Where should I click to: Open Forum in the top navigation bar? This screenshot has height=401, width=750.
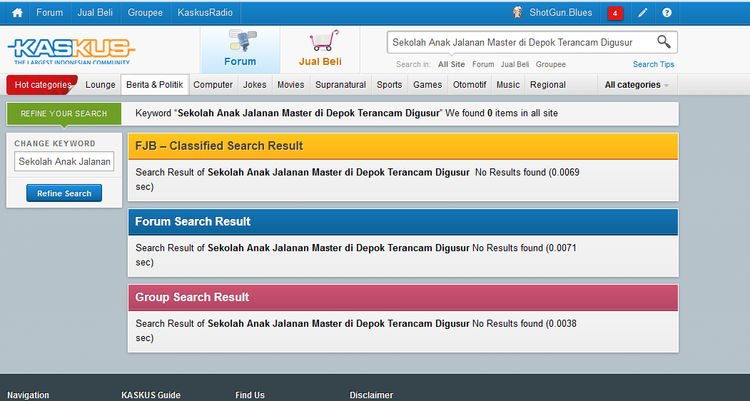tap(50, 12)
